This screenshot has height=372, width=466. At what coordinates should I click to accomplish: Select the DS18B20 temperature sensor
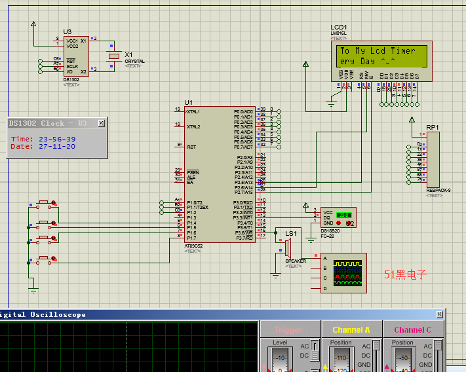pos(338,217)
